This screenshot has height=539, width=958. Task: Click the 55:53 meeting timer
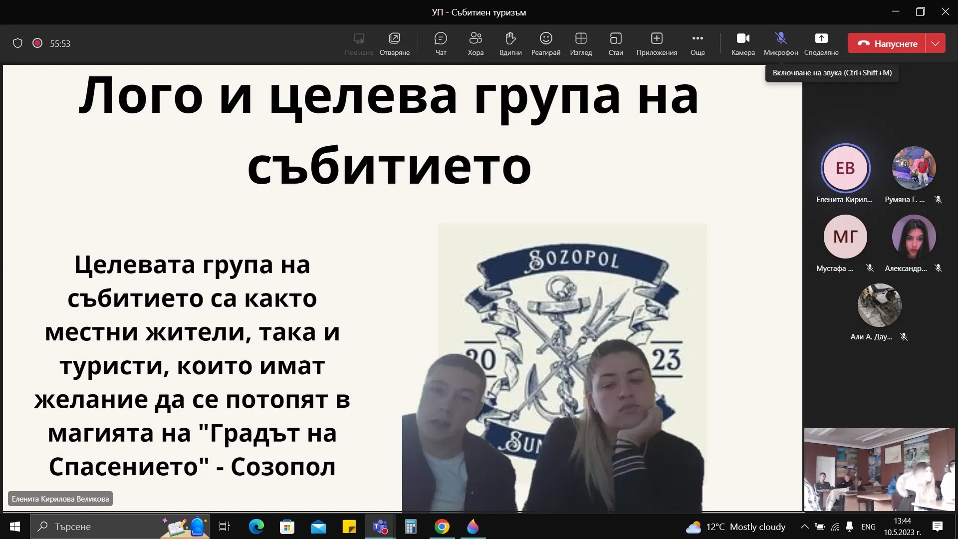tap(60, 44)
